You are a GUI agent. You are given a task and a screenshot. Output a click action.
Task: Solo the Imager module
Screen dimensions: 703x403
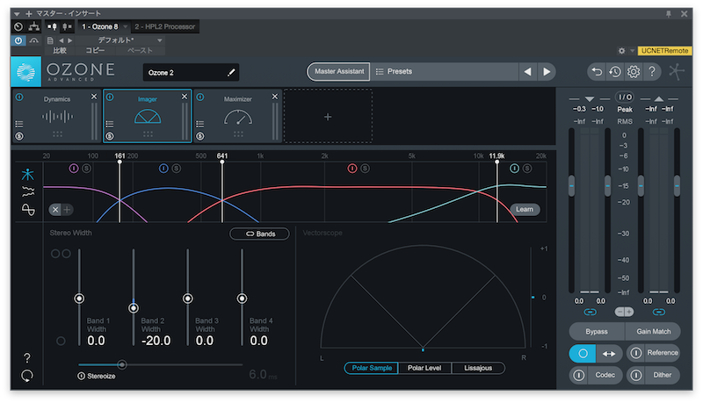click(110, 136)
